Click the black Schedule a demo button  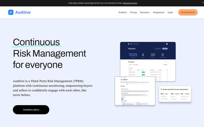(31, 110)
